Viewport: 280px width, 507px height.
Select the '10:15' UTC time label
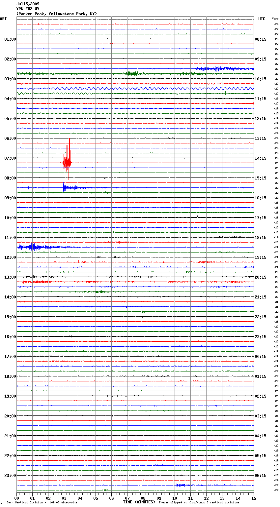coord(261,79)
